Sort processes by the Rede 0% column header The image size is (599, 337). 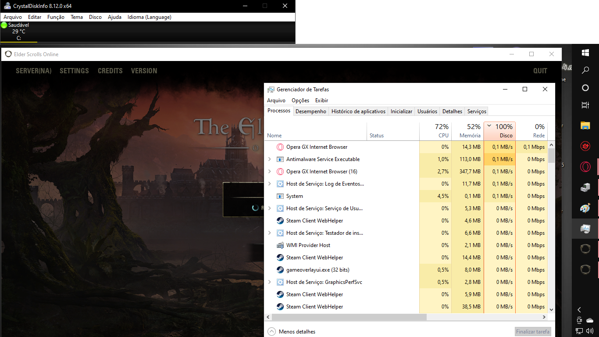pyautogui.click(x=531, y=131)
